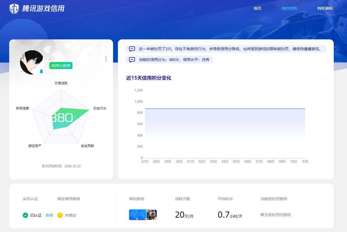Click the yellow warning icon near 未绑定

click(x=60, y=215)
